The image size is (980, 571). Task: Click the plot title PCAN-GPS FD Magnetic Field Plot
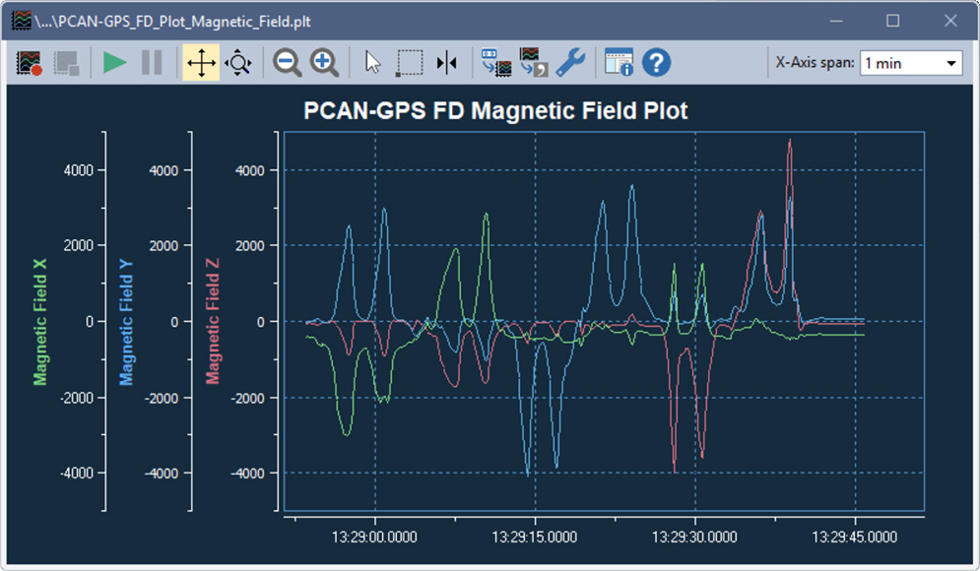point(495,110)
